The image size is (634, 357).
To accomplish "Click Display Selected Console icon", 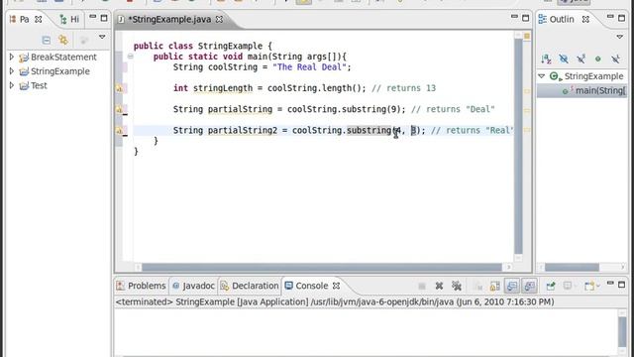I will click(x=568, y=287).
